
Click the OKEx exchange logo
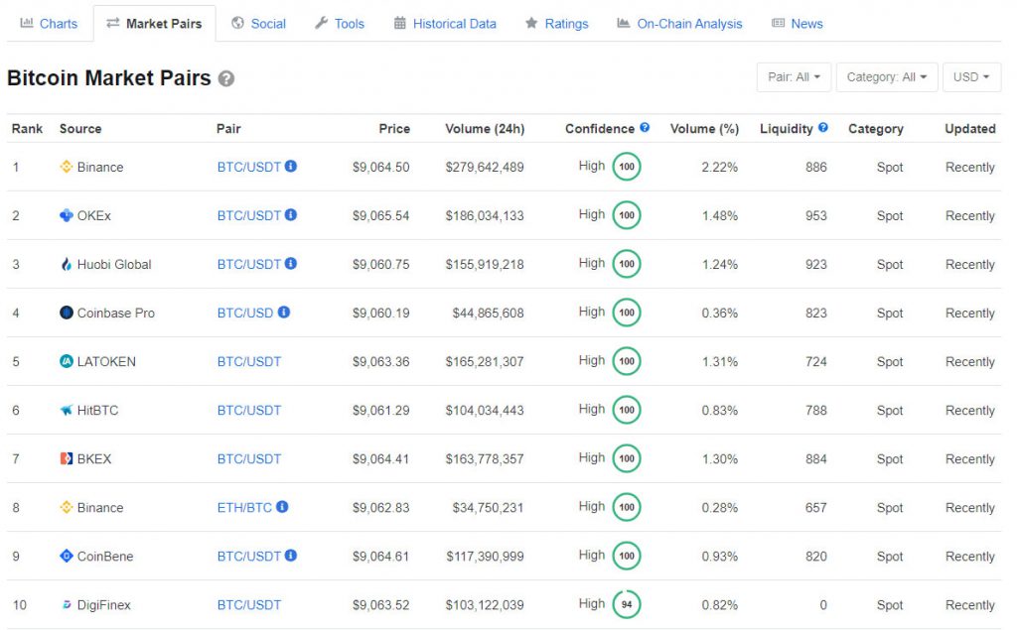pos(66,215)
